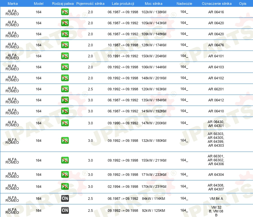Image resolution: width=253 pixels, height=217 pixels.
Task: Select engine code AR 64102 cell
Action: click(x=216, y=78)
